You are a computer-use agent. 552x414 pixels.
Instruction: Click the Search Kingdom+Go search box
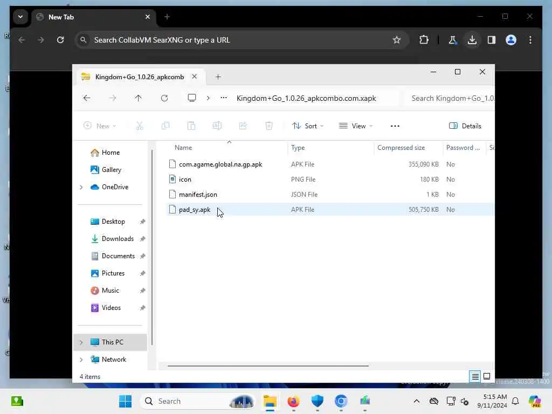(450, 98)
